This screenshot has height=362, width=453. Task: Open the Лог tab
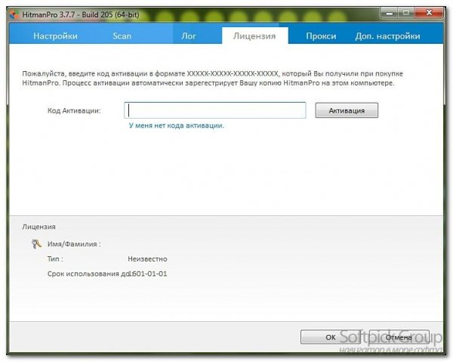point(189,36)
